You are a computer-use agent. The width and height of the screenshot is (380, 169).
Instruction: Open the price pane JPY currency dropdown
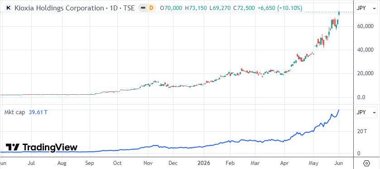pyautogui.click(x=366, y=8)
